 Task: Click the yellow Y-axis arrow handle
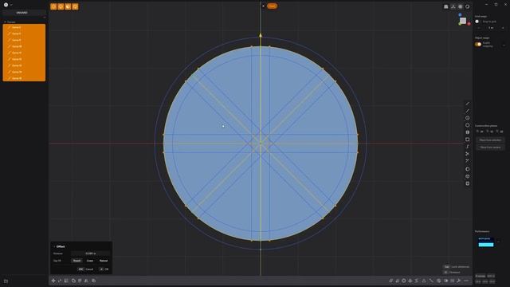pos(261,35)
